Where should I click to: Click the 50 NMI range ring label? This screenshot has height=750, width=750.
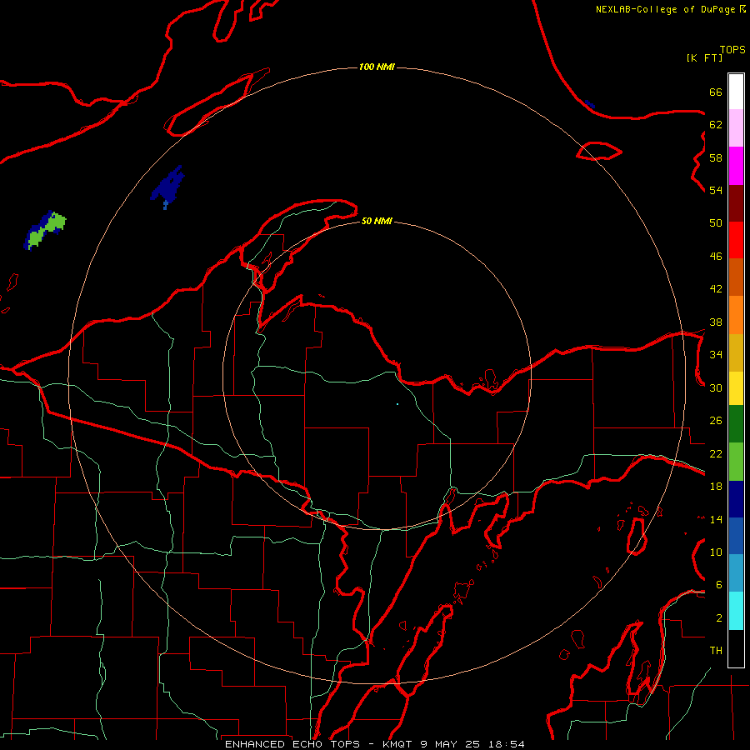point(377,221)
